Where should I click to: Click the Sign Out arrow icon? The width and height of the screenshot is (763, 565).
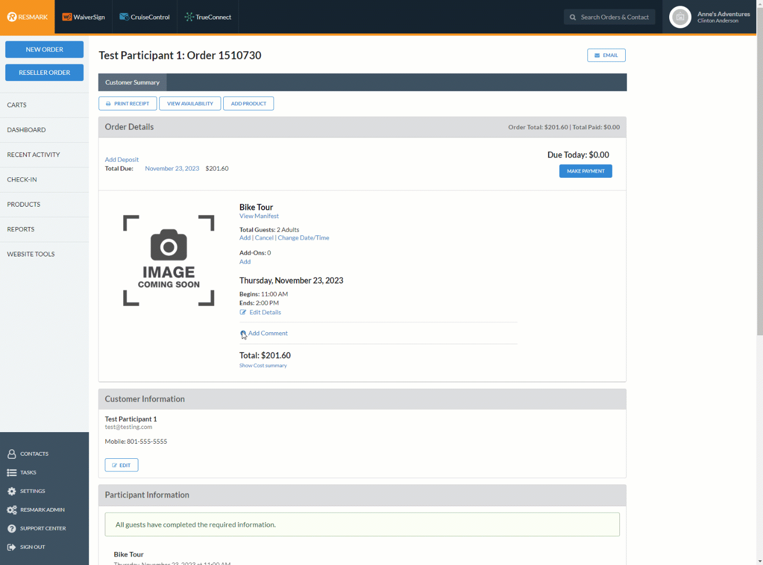click(12, 547)
